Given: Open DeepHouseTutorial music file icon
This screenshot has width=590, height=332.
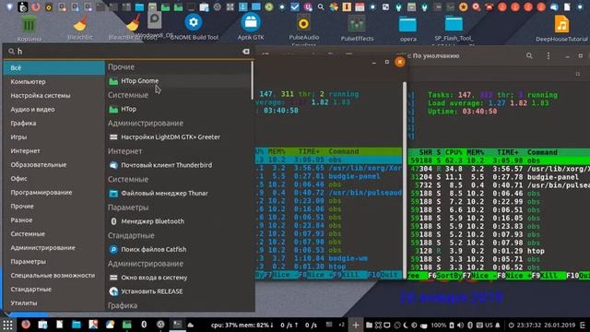Looking at the screenshot, I should tap(561, 29).
